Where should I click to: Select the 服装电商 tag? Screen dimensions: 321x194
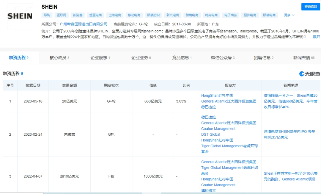269,15
